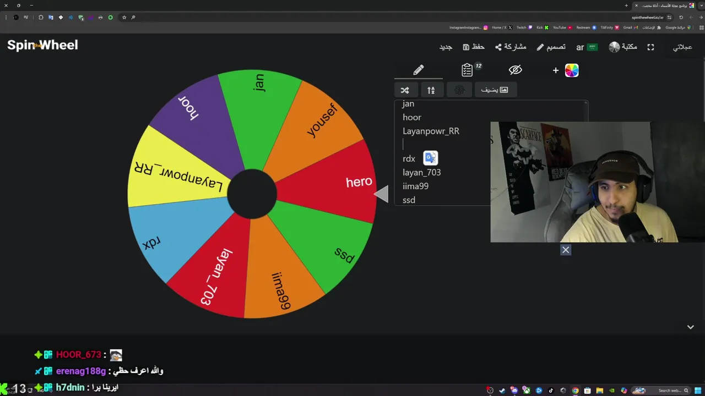Open Kick bookmark
Screen dimensions: 705x396
[543, 28]
